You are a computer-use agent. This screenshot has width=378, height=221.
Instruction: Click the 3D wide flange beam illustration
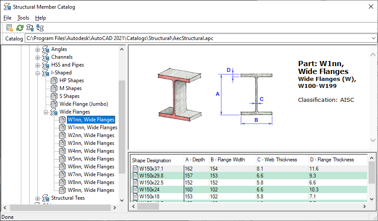click(179, 94)
